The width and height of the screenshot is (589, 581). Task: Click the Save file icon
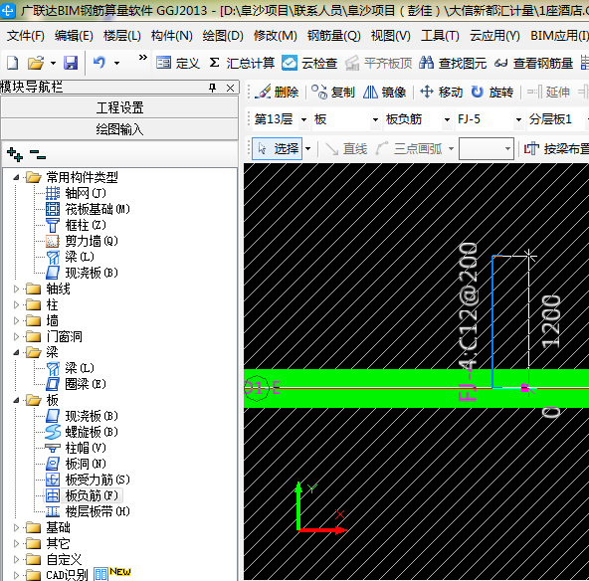point(71,63)
